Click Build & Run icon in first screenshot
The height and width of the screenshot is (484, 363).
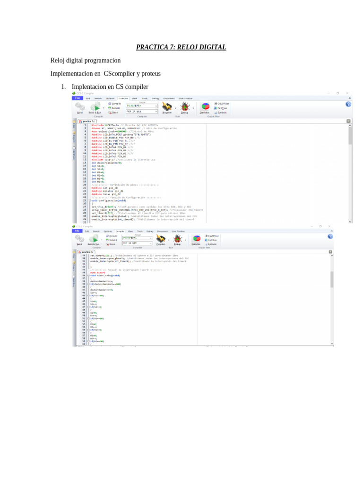coord(95,107)
